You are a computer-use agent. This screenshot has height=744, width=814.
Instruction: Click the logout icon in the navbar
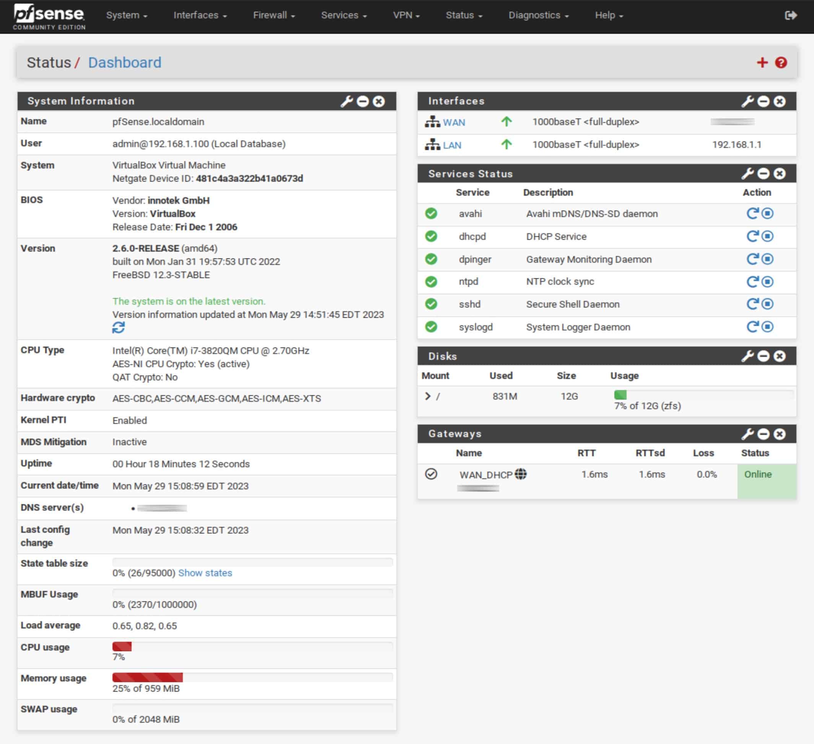tap(791, 15)
